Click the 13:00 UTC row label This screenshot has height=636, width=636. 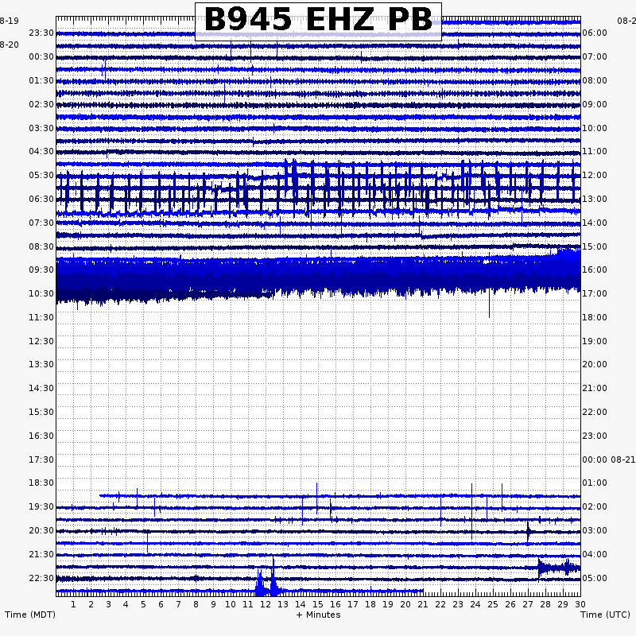[595, 200]
